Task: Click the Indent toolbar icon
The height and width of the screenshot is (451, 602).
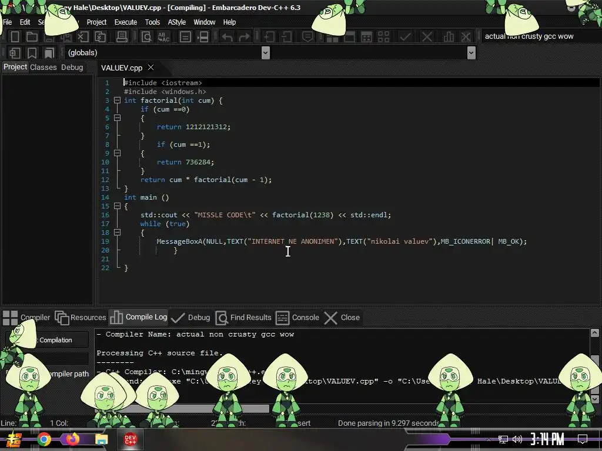Action: [269, 37]
